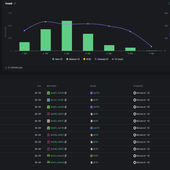Click borrower avatar in the PEPE row
Screen dimensions: 170x170
click(x=48, y=155)
